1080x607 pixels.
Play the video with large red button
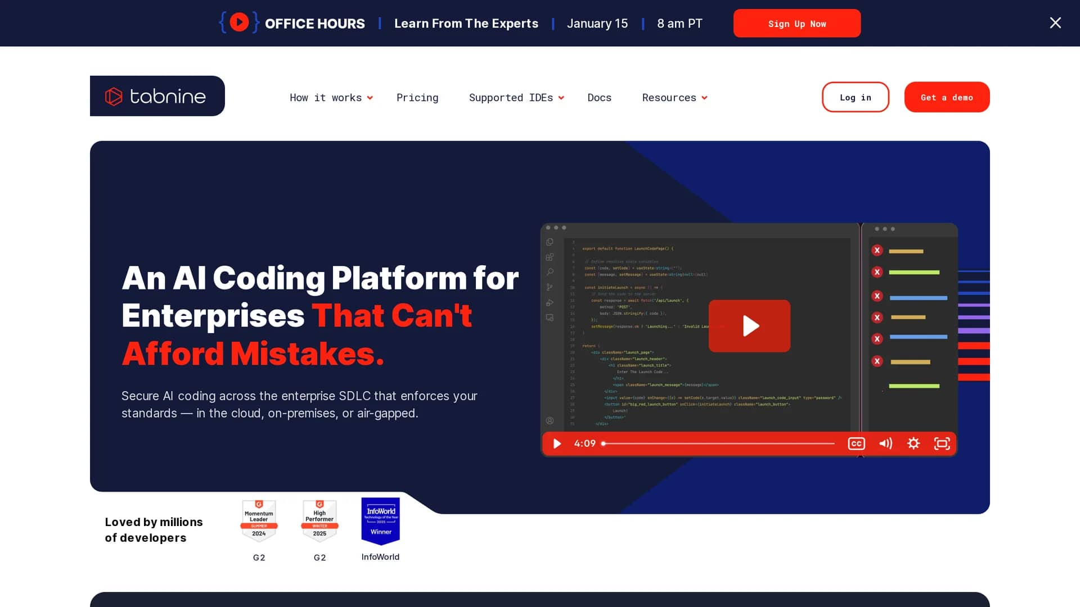749,326
